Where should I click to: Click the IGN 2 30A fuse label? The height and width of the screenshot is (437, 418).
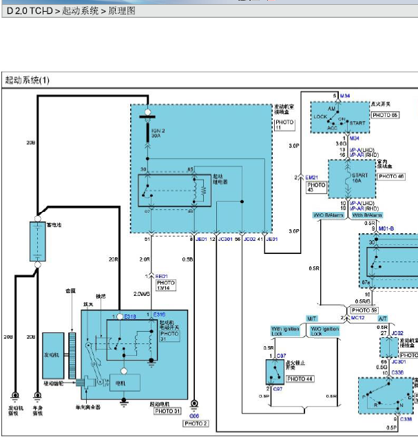click(158, 133)
